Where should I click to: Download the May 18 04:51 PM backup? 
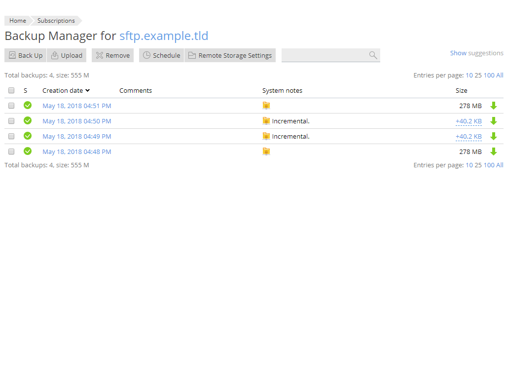click(x=494, y=106)
